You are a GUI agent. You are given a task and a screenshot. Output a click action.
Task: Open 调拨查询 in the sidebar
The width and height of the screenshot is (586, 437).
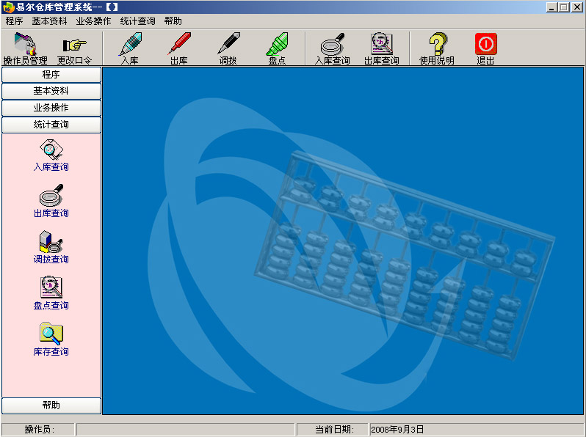[51, 248]
